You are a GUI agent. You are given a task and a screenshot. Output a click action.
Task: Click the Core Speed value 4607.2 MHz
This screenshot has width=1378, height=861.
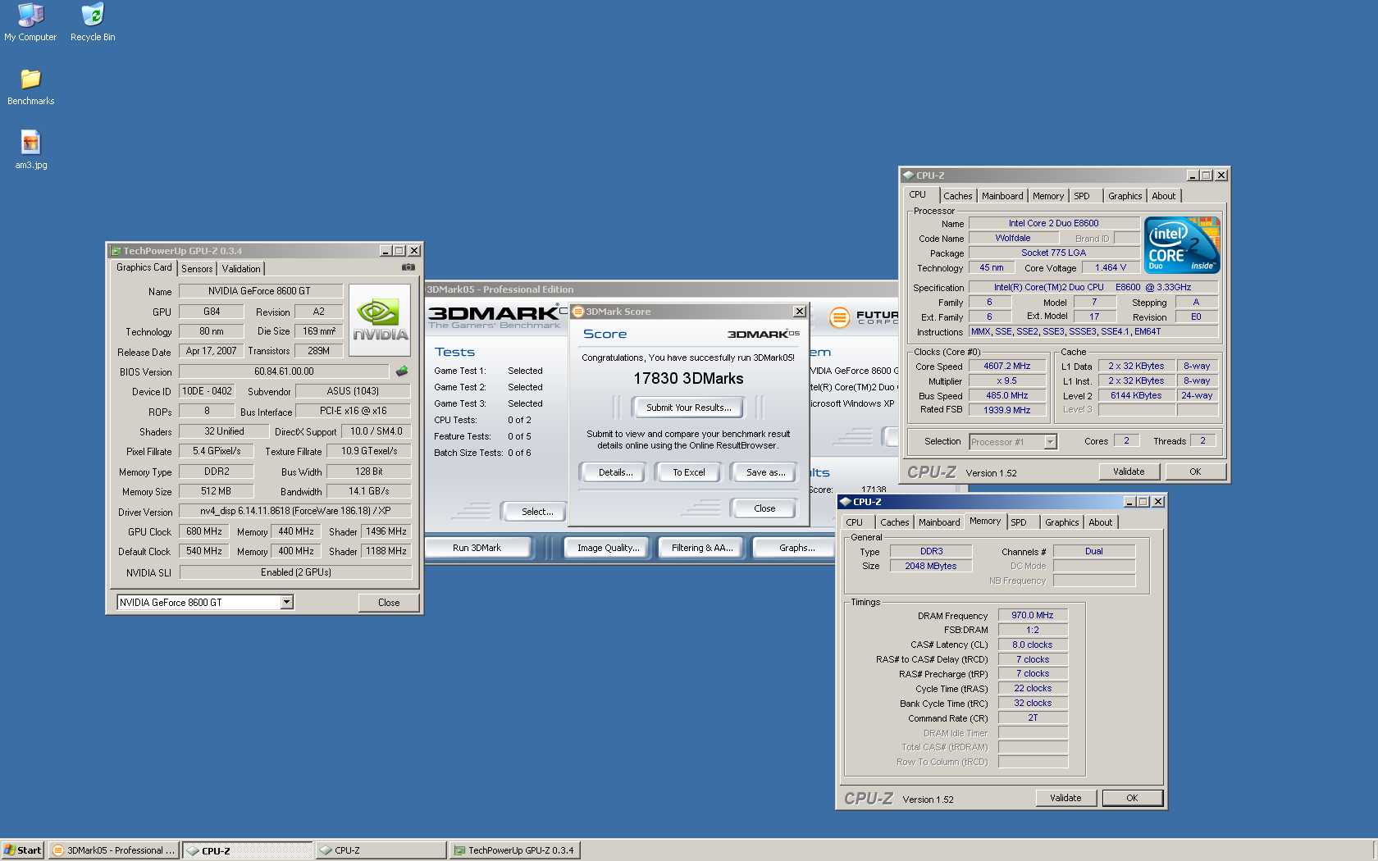[x=1007, y=367]
